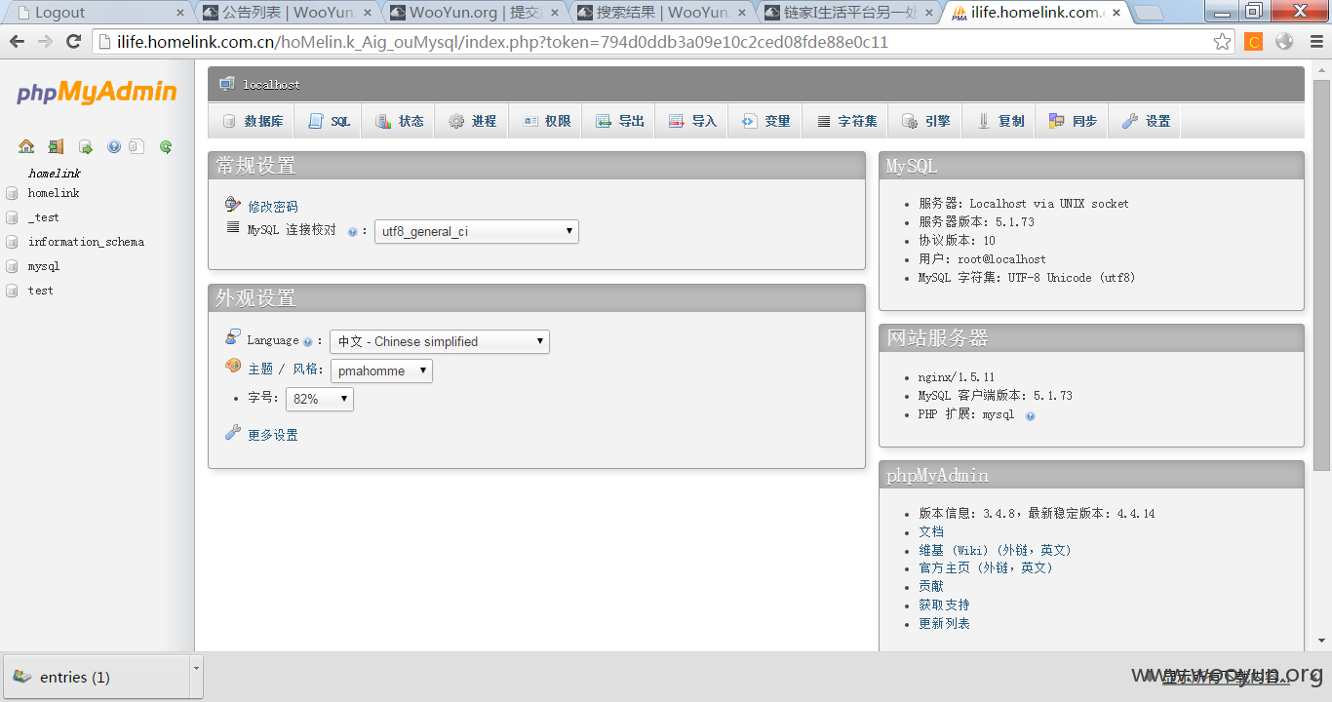Click help icon next to Language

pyautogui.click(x=307, y=342)
